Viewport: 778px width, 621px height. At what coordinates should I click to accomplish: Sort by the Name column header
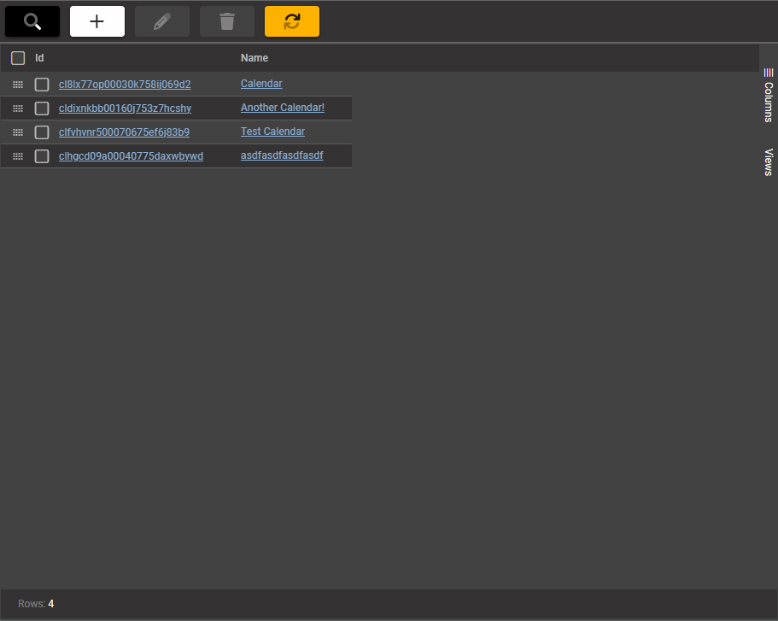click(254, 58)
